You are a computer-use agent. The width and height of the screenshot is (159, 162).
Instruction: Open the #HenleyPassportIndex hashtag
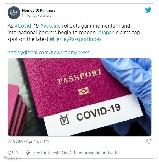tap(76, 39)
